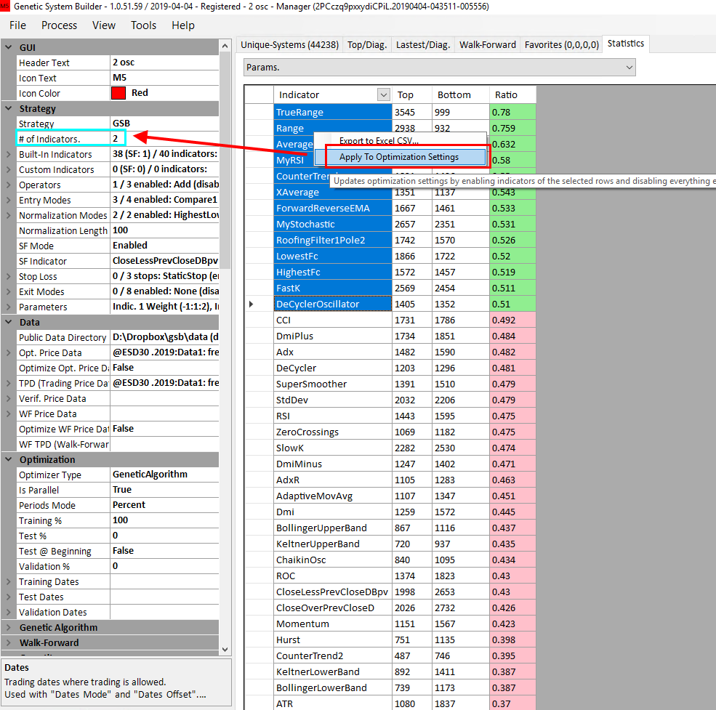
Task: Open the Tools menu
Action: [143, 25]
